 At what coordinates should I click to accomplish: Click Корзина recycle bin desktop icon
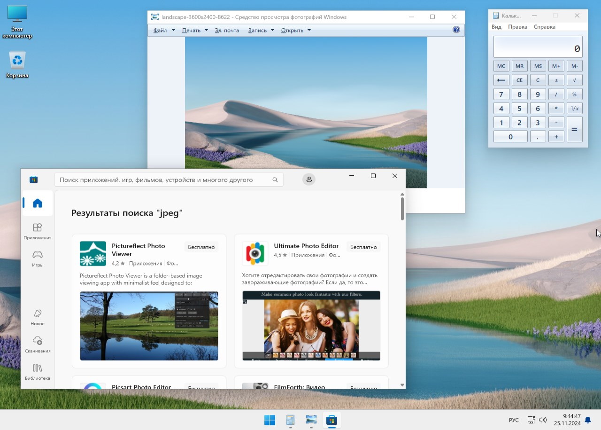[17, 64]
